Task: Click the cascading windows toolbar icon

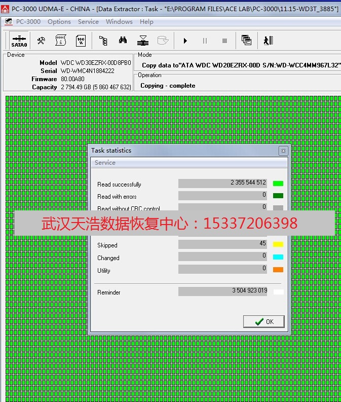Action: [246, 41]
